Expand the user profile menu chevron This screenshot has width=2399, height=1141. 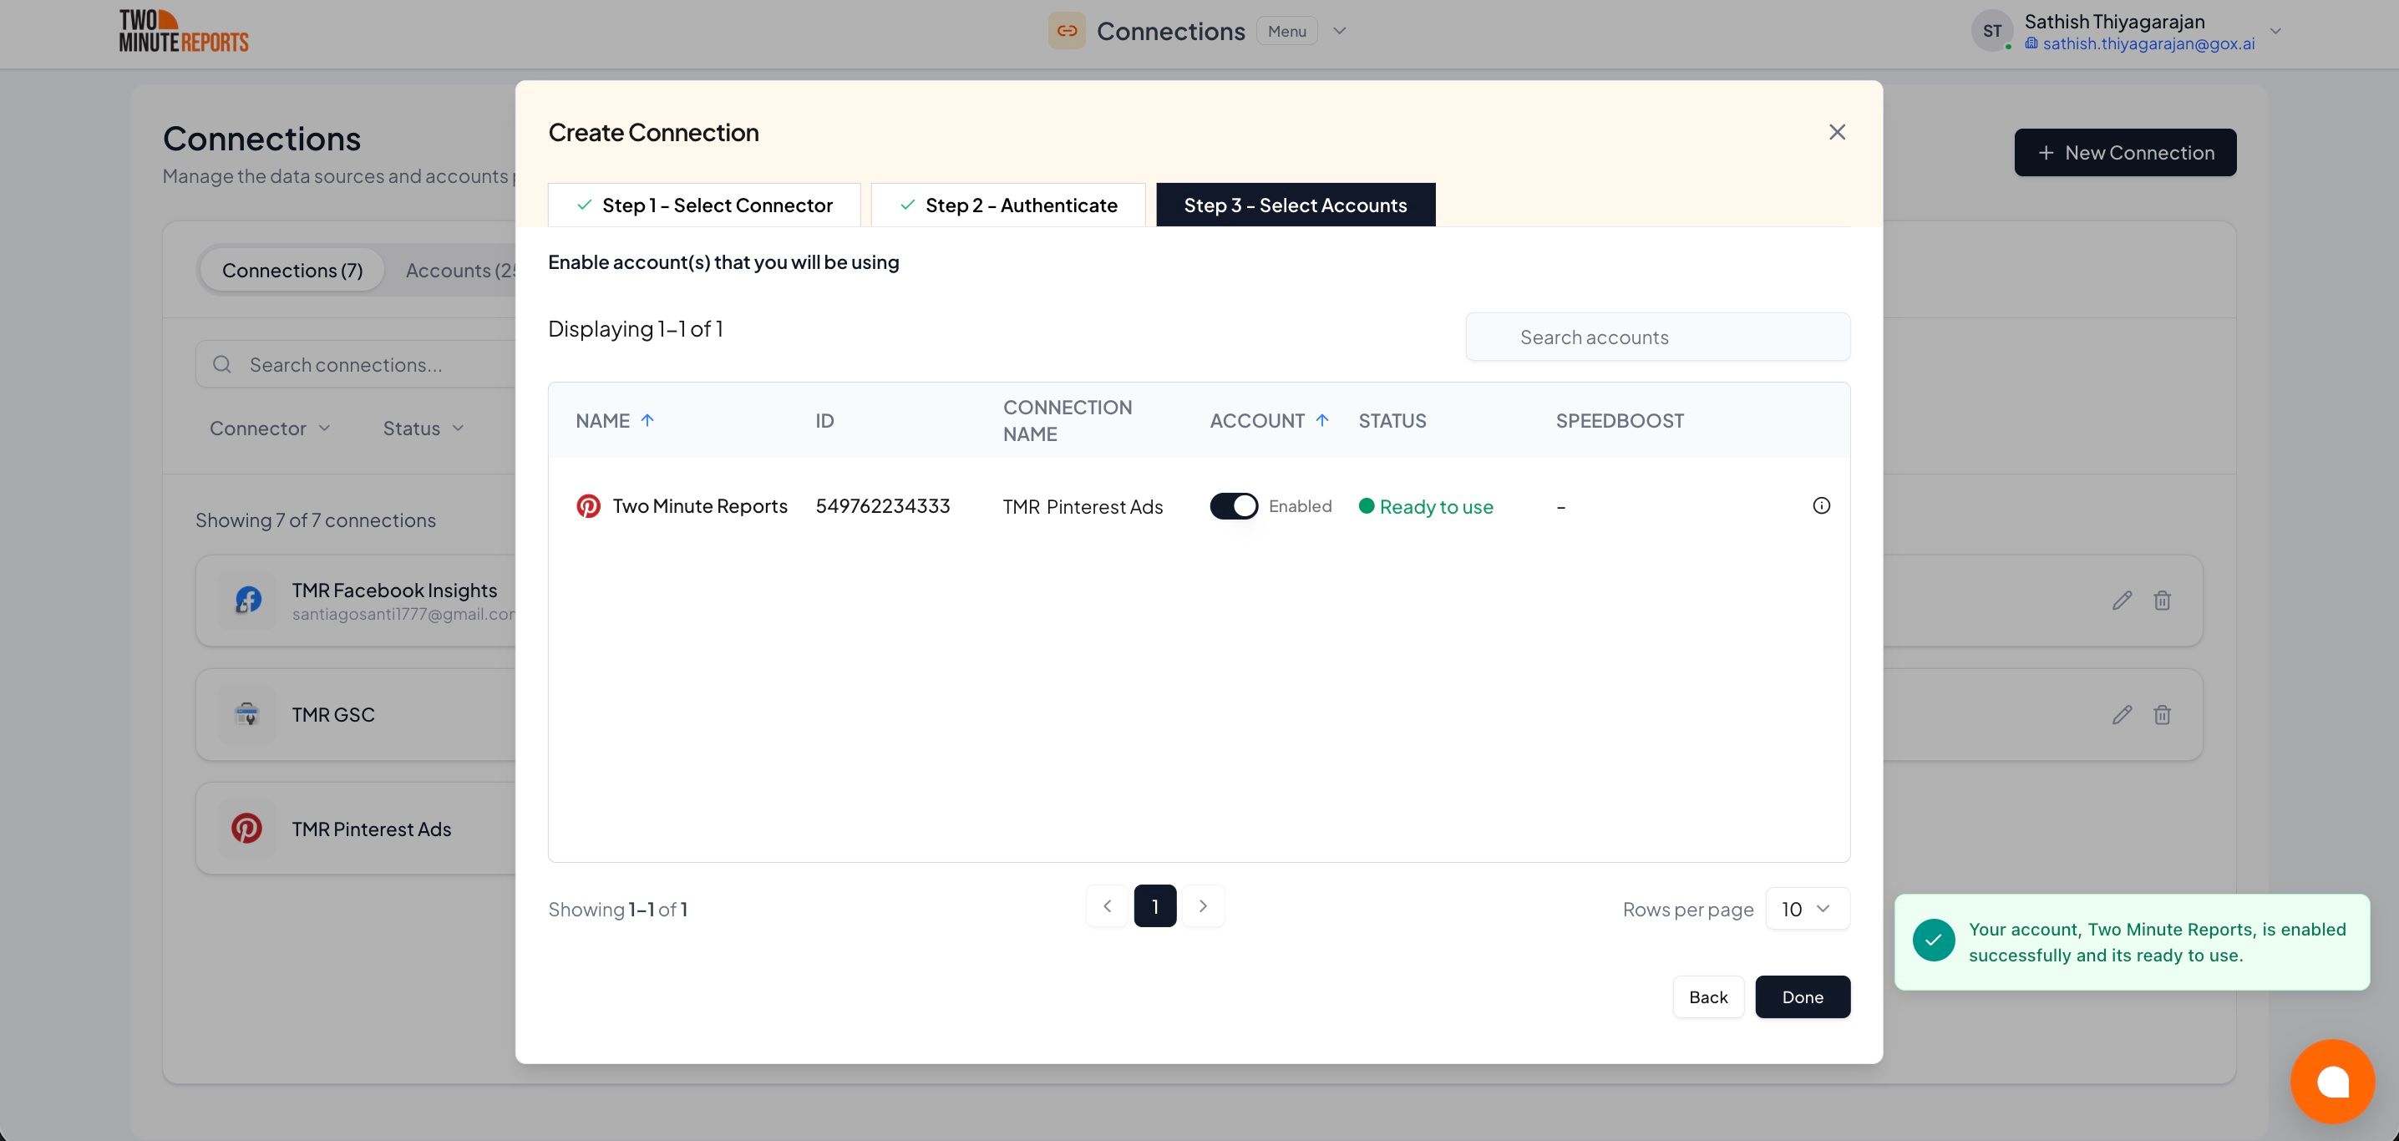click(2275, 32)
